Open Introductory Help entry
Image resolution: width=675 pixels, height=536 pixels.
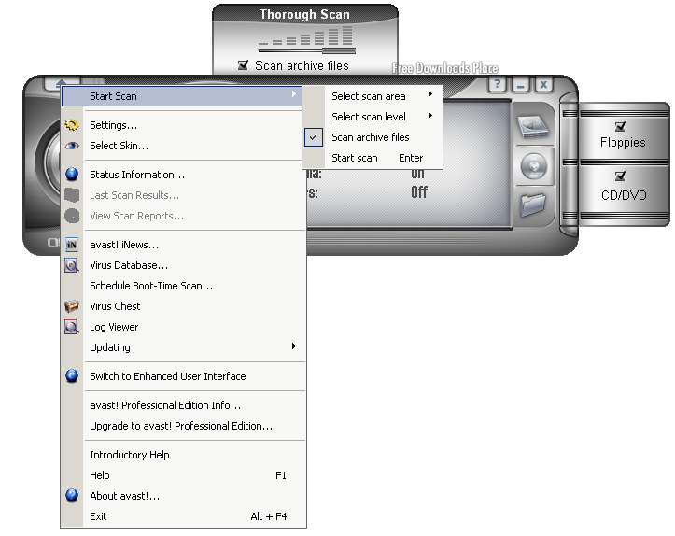(183, 455)
